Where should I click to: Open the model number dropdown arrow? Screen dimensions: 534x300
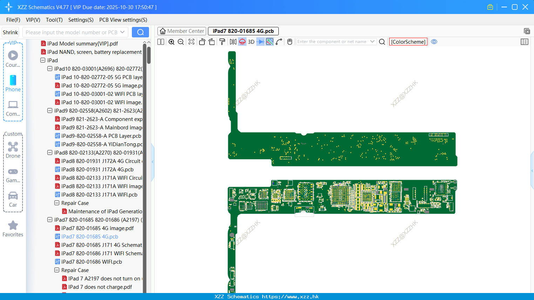122,32
